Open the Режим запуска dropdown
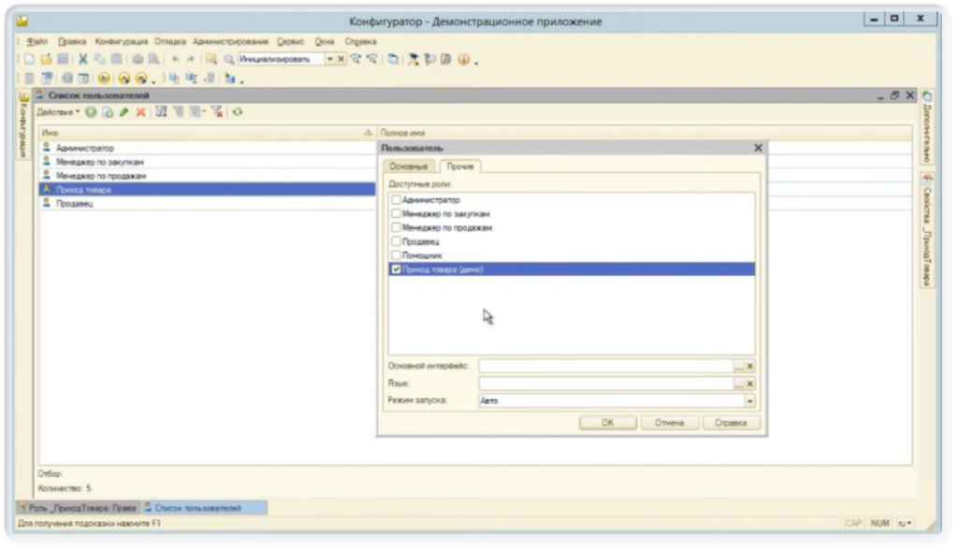 point(749,400)
